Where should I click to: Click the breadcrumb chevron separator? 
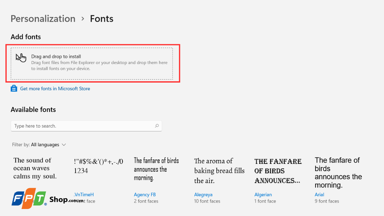pyautogui.click(x=83, y=19)
